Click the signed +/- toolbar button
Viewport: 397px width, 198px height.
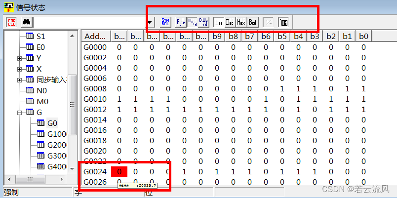click(x=268, y=22)
